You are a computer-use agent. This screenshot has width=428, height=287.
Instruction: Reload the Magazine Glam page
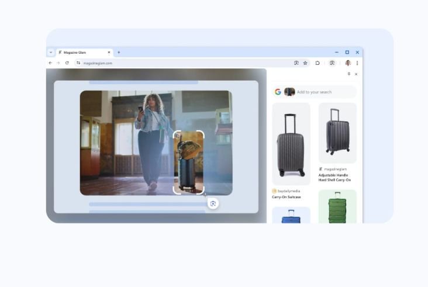tap(67, 63)
